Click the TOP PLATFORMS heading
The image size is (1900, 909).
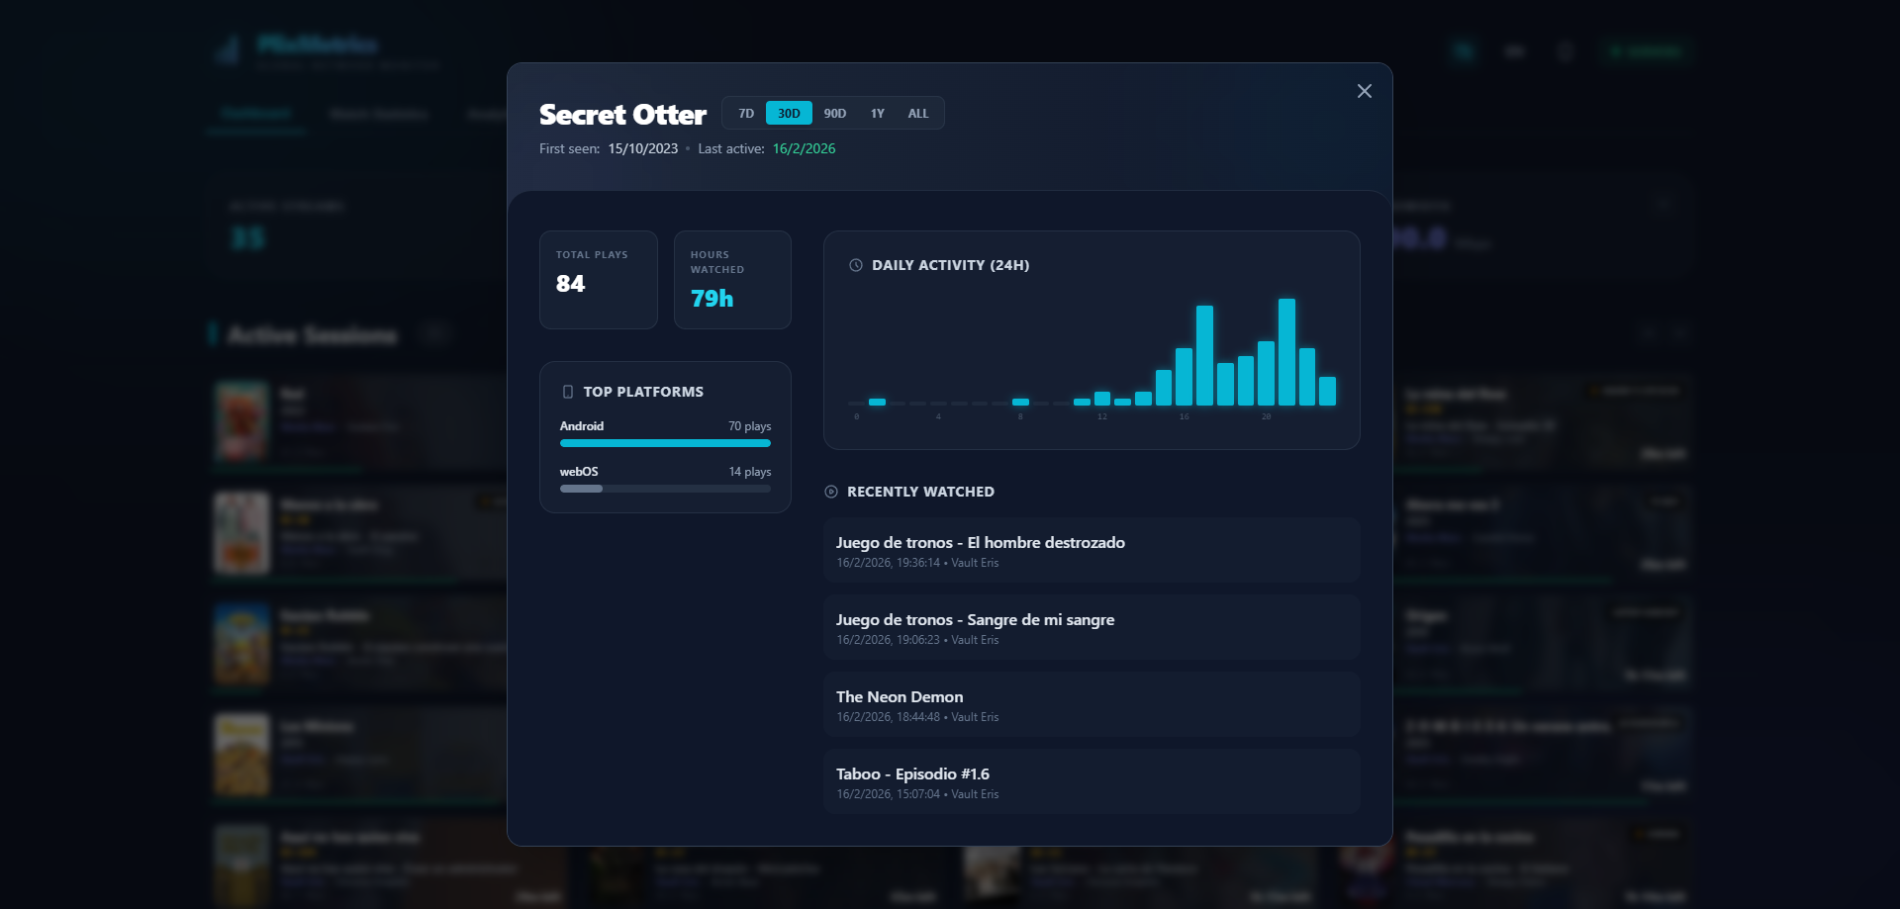point(643,392)
